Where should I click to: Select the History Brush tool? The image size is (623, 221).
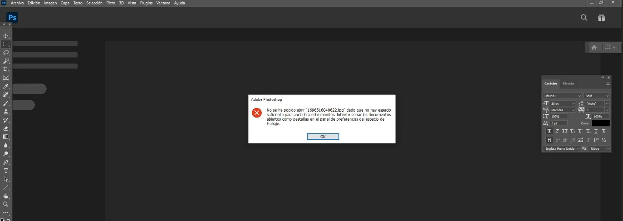[6, 120]
